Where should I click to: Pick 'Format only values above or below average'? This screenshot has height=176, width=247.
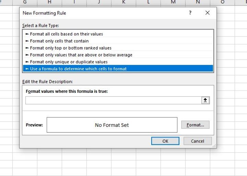(x=81, y=55)
